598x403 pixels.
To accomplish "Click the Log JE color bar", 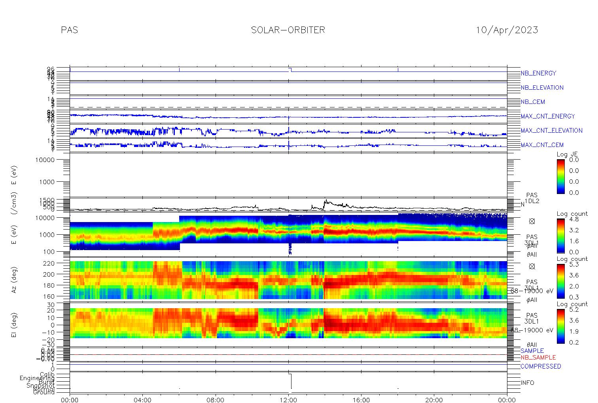I will click(560, 176).
